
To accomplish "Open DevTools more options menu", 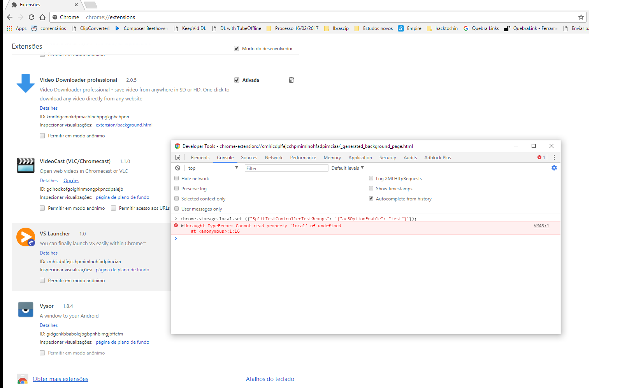I will (554, 158).
